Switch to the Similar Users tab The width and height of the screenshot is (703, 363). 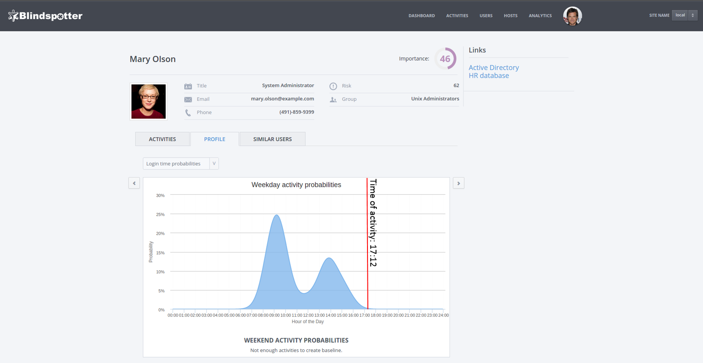[x=273, y=139]
